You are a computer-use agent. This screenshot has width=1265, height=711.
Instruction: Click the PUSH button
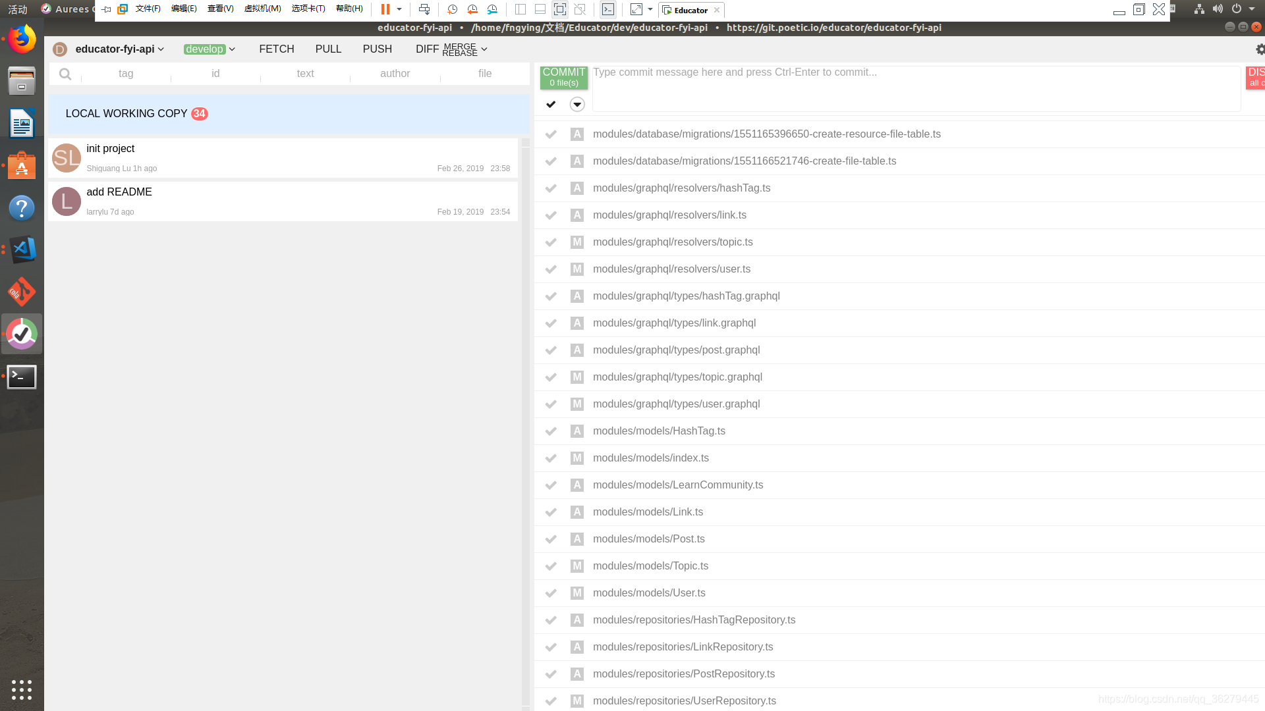click(377, 49)
